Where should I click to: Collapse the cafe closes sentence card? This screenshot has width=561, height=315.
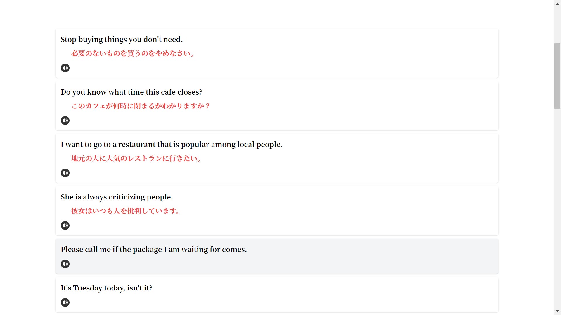pyautogui.click(x=131, y=92)
